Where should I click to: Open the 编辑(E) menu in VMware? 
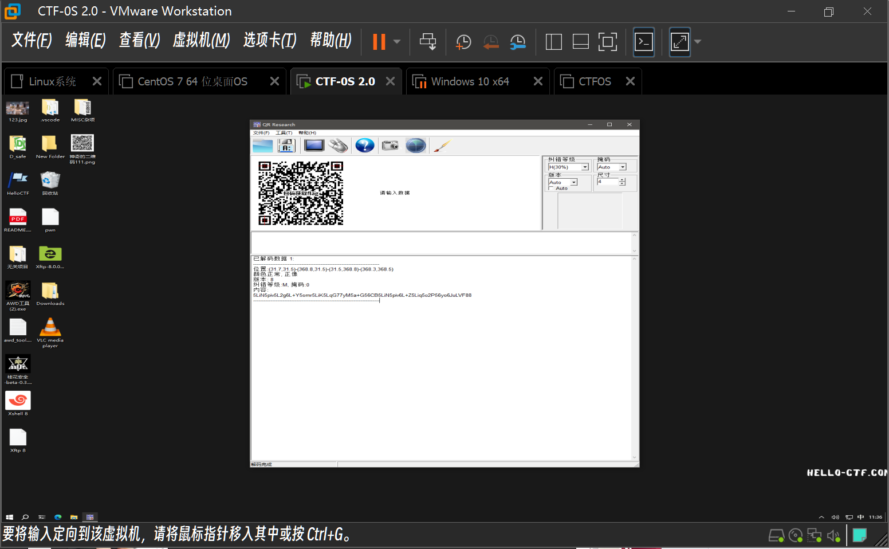[85, 40]
